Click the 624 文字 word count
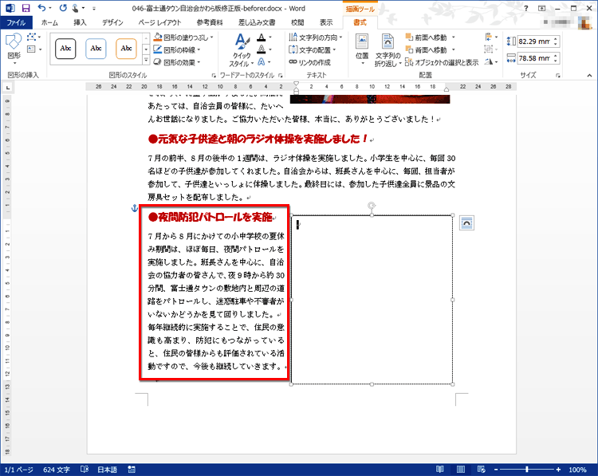 click(x=57, y=470)
